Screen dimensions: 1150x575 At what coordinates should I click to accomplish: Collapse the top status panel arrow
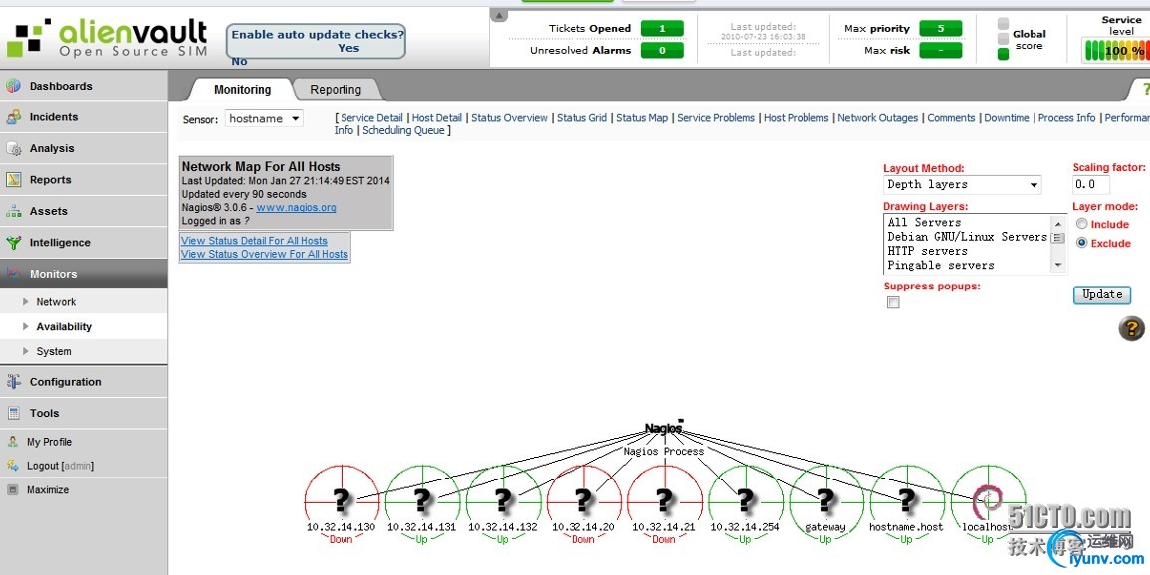[499, 15]
